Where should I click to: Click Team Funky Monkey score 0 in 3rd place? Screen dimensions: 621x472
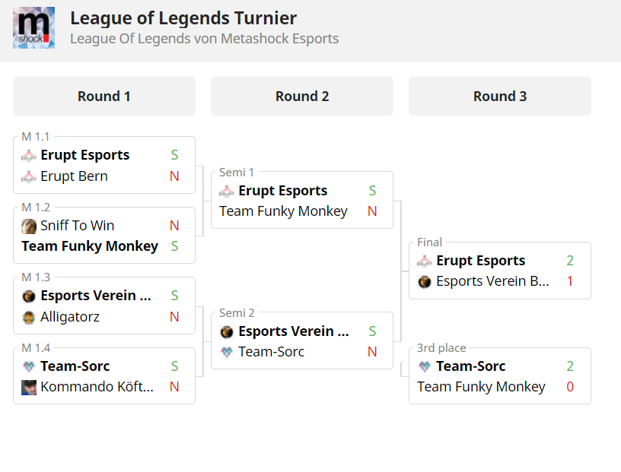click(x=570, y=387)
